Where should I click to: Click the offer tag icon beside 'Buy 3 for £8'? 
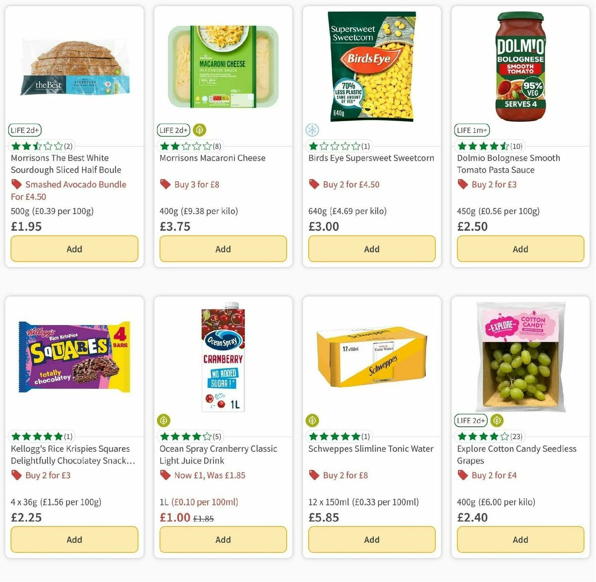[x=164, y=184]
